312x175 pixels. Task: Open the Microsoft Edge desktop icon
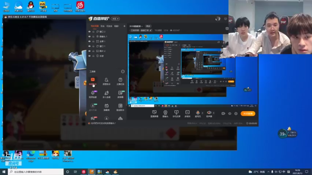coord(31,156)
